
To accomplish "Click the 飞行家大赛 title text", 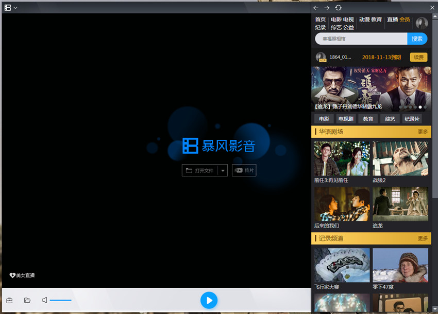I will coord(327,287).
